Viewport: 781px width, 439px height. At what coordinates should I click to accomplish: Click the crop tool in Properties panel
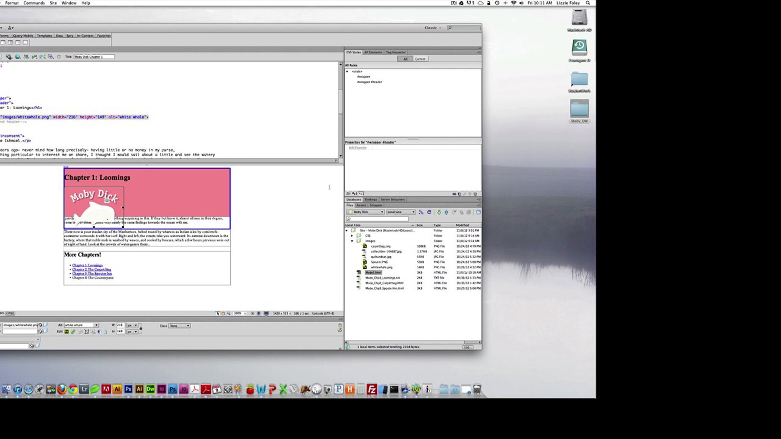(x=87, y=332)
